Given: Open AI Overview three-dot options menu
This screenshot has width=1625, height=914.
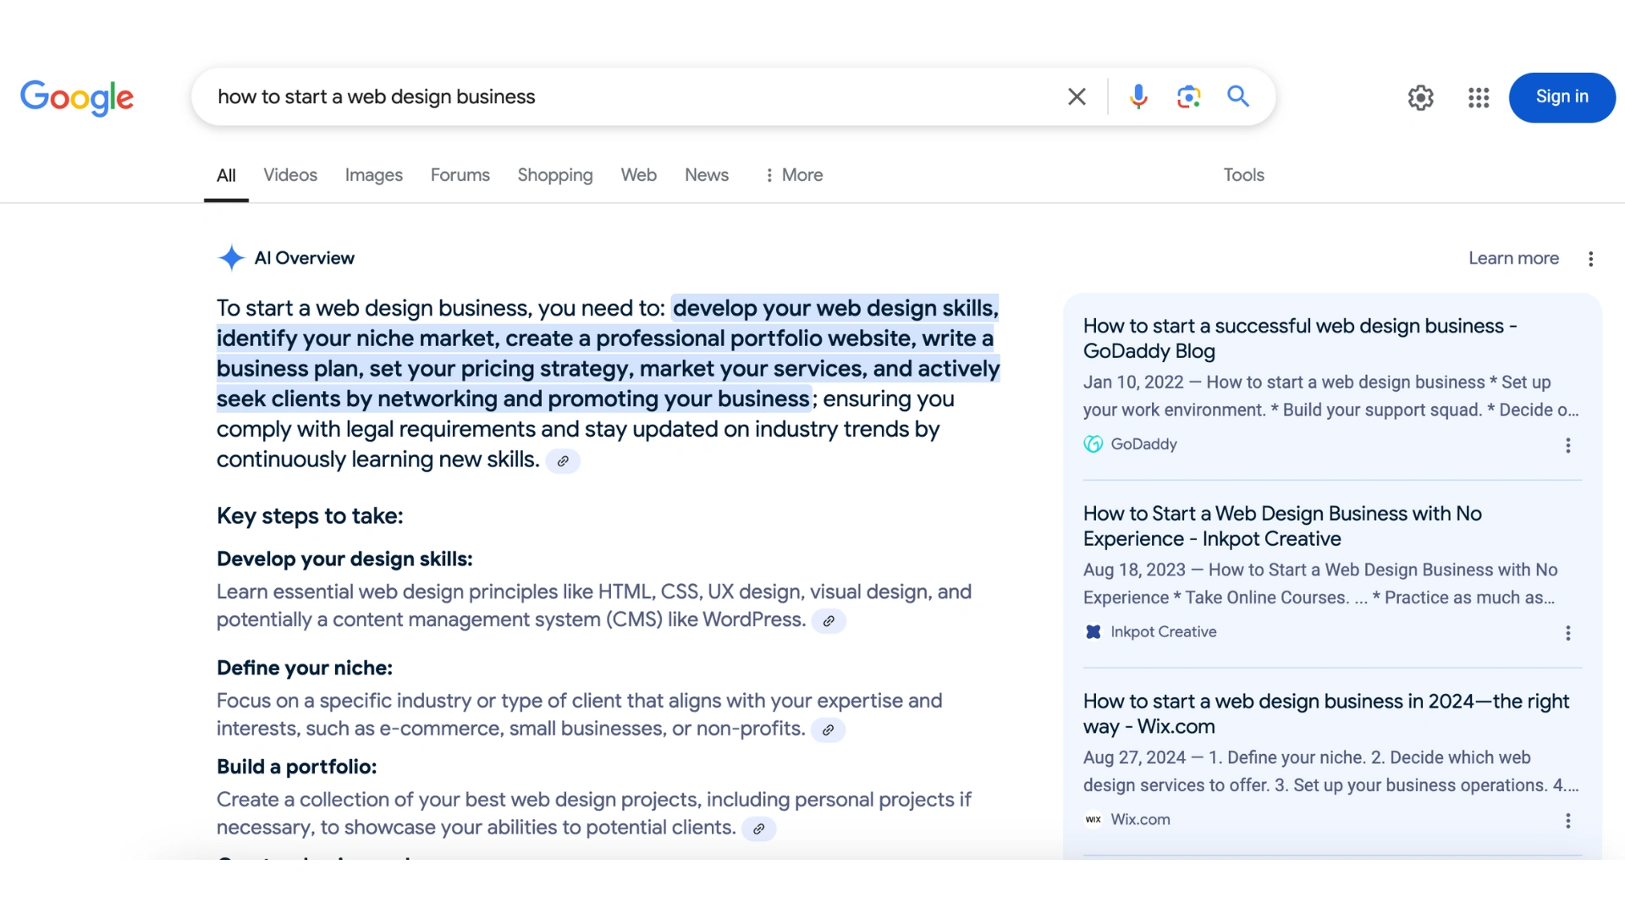Looking at the screenshot, I should point(1590,259).
